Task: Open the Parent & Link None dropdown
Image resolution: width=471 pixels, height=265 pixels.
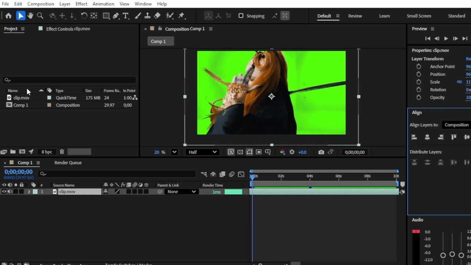Action: click(181, 192)
